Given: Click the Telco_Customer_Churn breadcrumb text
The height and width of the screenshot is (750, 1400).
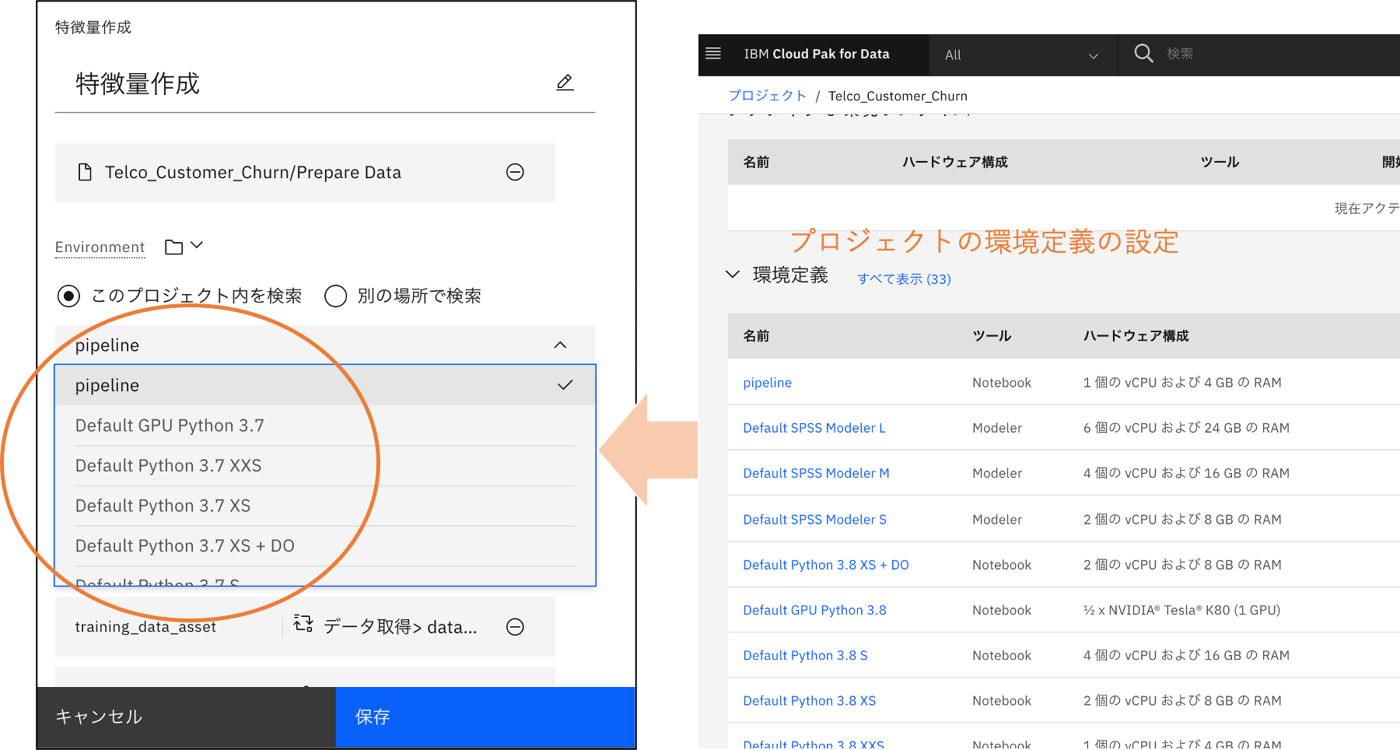Looking at the screenshot, I should click(898, 96).
